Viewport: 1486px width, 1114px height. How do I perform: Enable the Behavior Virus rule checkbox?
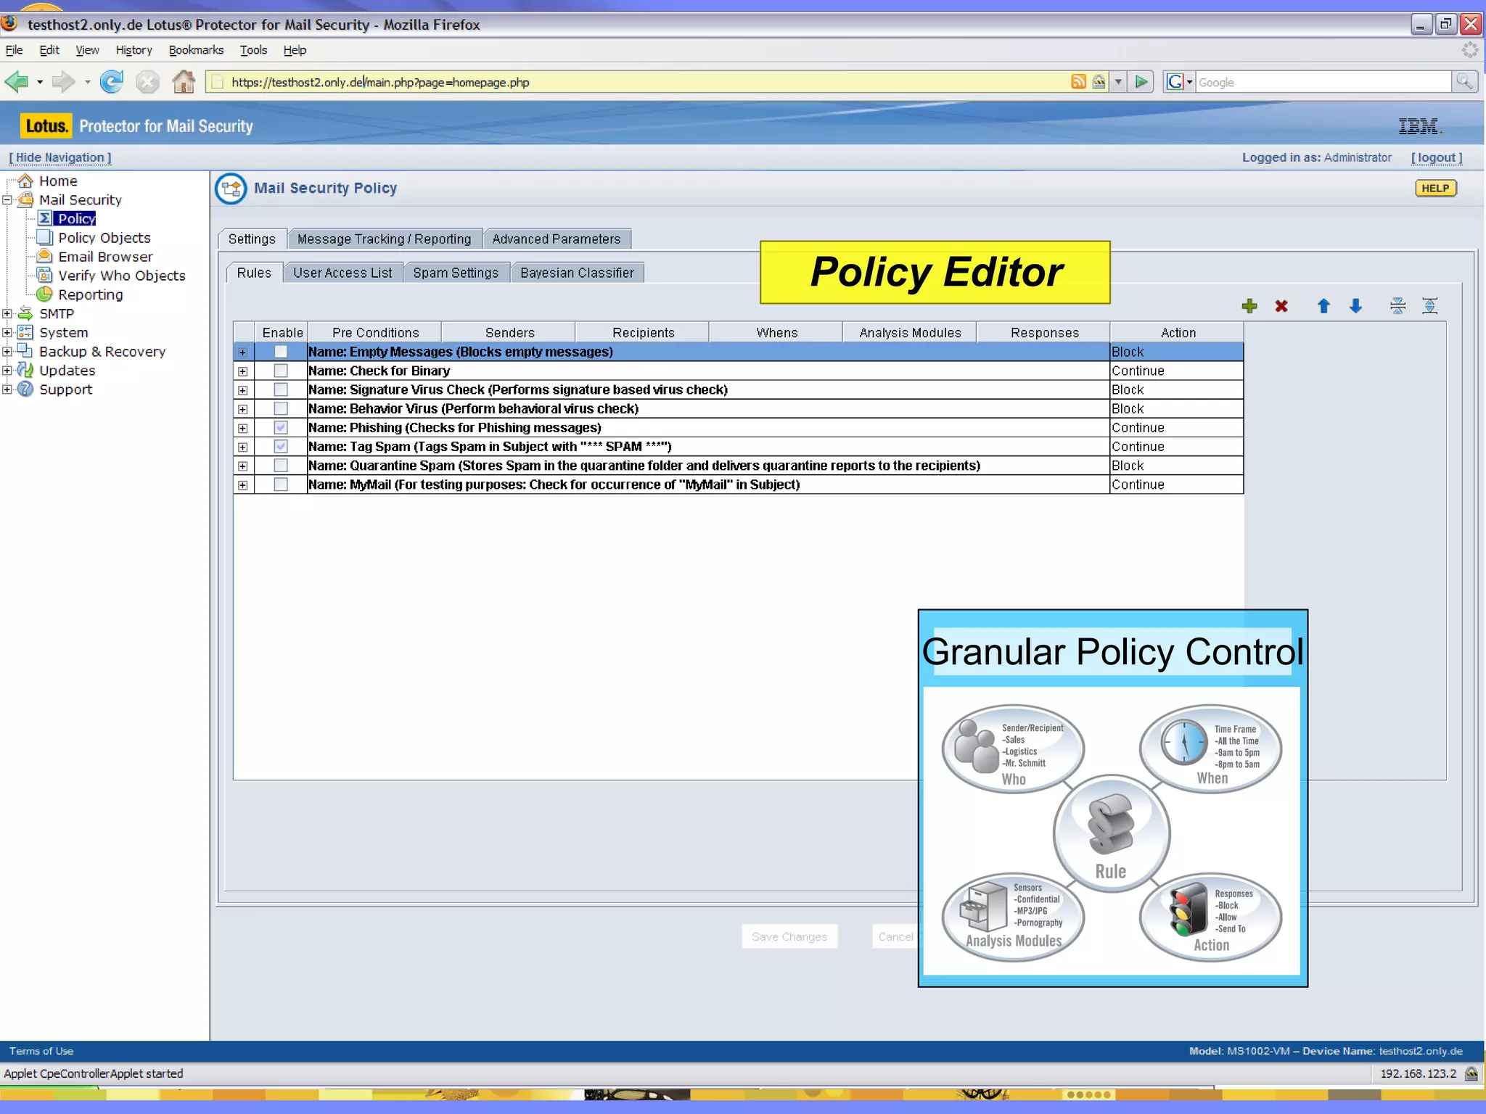(x=281, y=408)
